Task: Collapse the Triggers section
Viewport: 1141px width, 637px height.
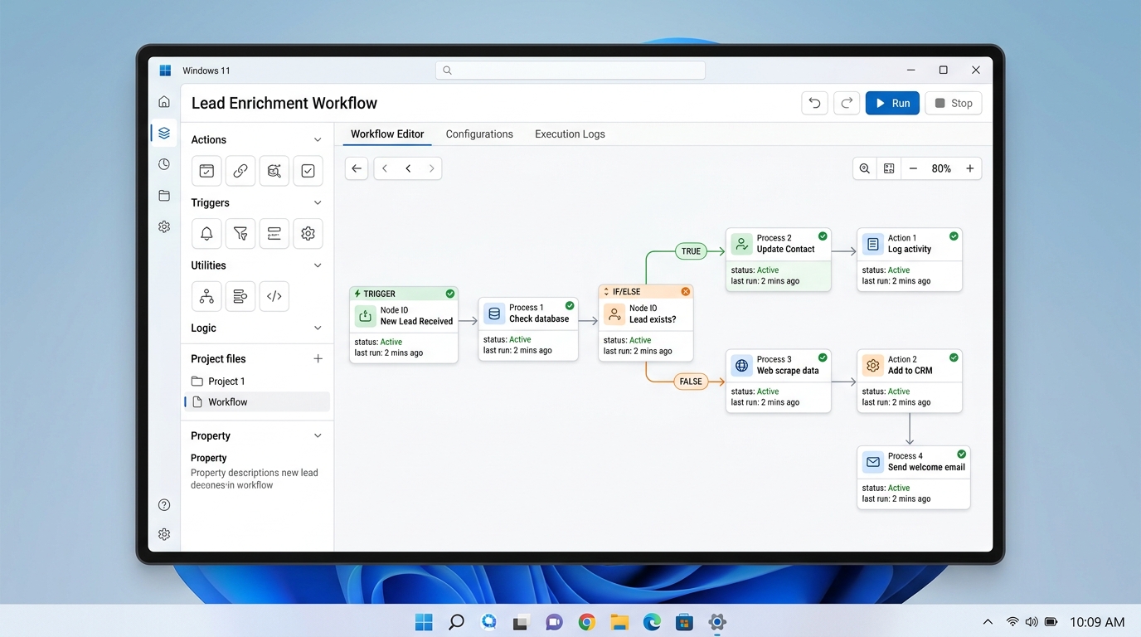Action: tap(318, 202)
